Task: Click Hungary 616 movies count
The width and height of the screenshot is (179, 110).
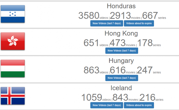Action: [118, 70]
